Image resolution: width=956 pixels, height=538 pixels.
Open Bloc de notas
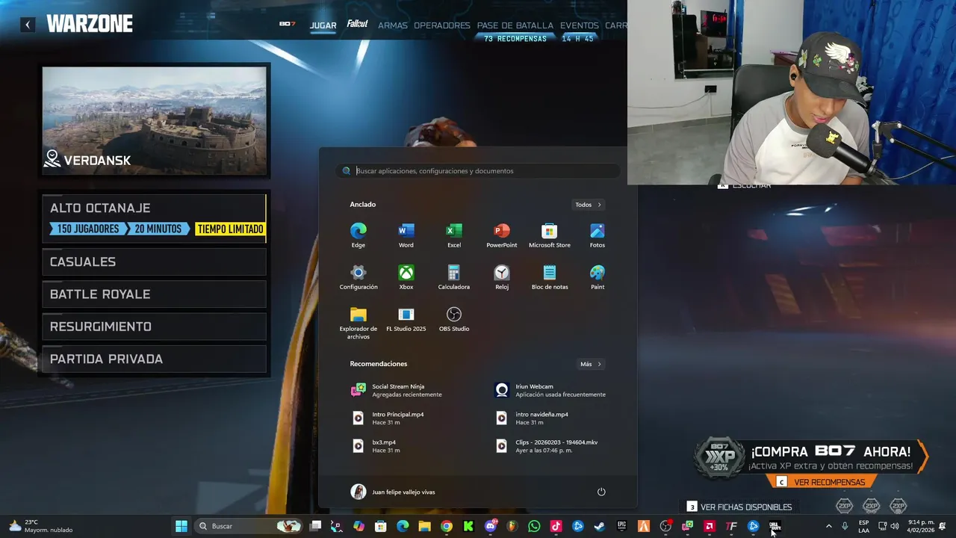[x=550, y=276]
